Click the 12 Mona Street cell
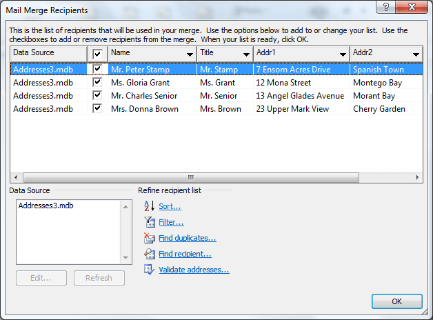This screenshot has height=320, width=433. tap(301, 83)
